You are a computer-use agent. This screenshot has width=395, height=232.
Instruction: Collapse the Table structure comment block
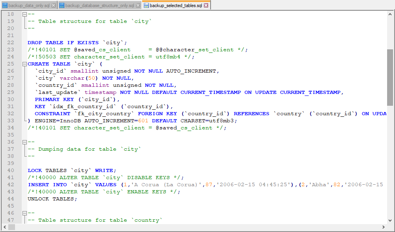[x=24, y=14]
